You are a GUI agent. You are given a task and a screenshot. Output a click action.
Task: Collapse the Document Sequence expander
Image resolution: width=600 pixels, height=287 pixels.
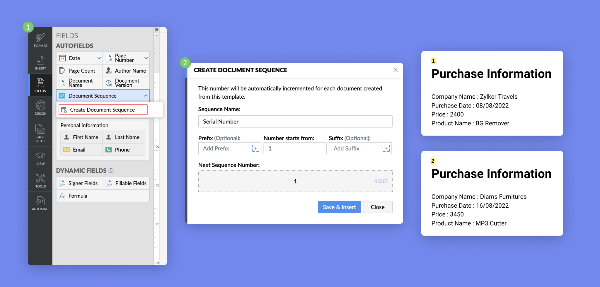[146, 96]
